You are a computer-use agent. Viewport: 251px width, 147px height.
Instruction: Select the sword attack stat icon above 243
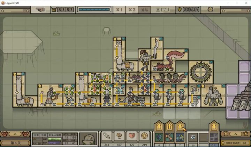pos(106,136)
